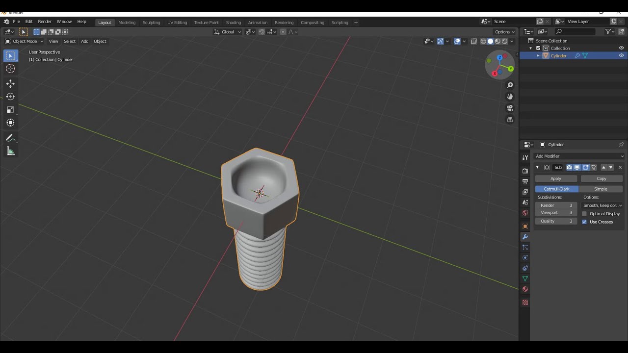Open Render properties tab icon
Viewport: 628px width, 353px height.
pyautogui.click(x=525, y=171)
